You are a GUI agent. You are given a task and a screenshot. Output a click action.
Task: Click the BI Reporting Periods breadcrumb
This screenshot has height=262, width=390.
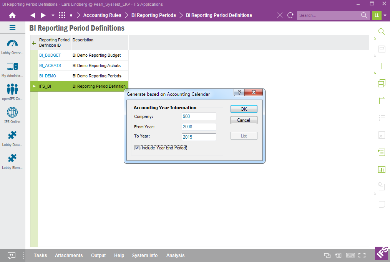pos(153,15)
